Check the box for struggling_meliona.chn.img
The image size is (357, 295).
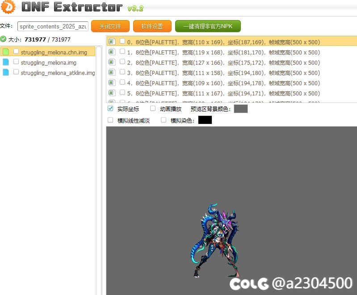tap(16, 51)
